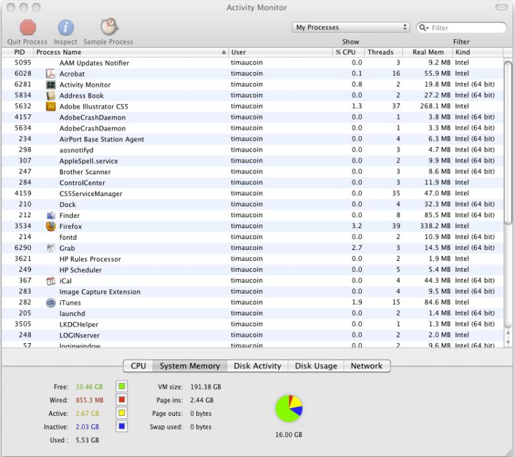Click the Activity Monitor process icon

(51, 85)
